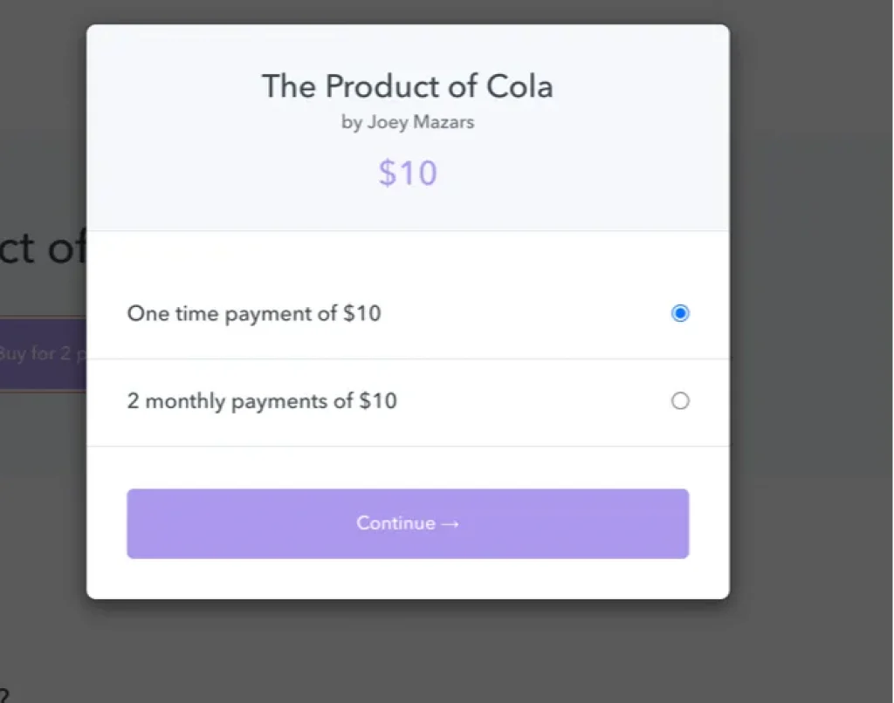The height and width of the screenshot is (703, 894).
Task: Click the "$10" amount in monthly payments label
Action: click(x=377, y=401)
